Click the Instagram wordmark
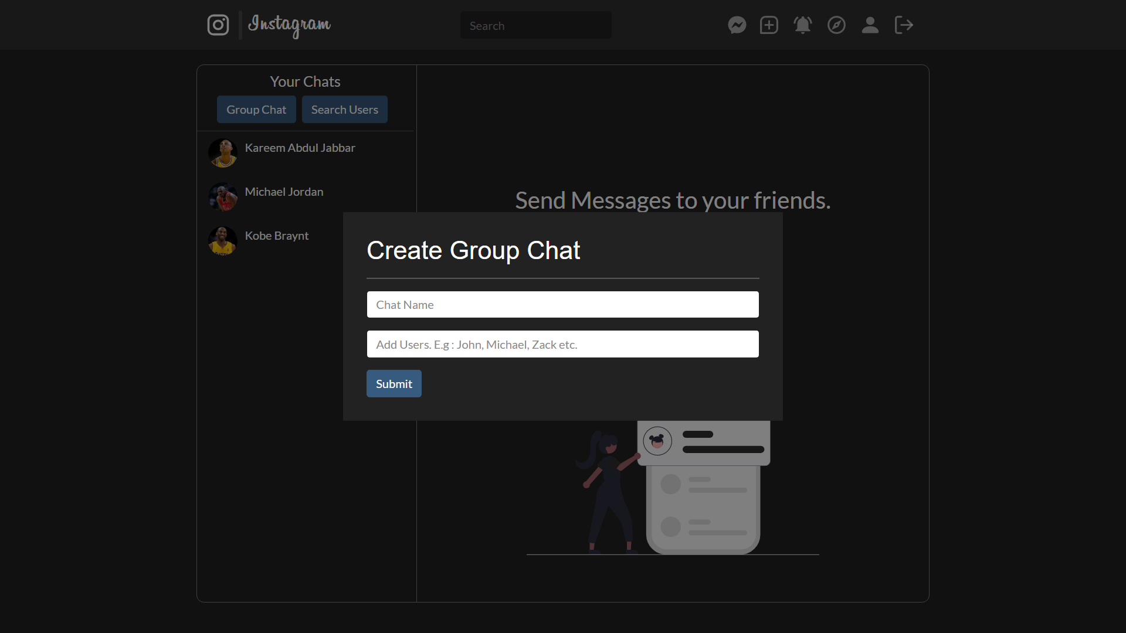Screen dimensions: 1126x633 tap(290, 26)
